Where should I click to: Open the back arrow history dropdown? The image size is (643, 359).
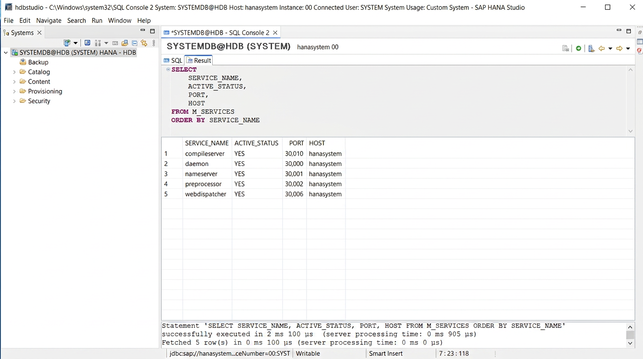pos(610,49)
